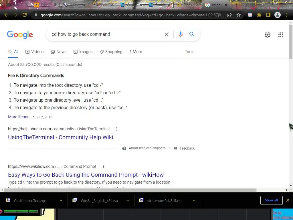Start a voice search with microphone
This screenshot has width=293, height=220.
click(180, 34)
